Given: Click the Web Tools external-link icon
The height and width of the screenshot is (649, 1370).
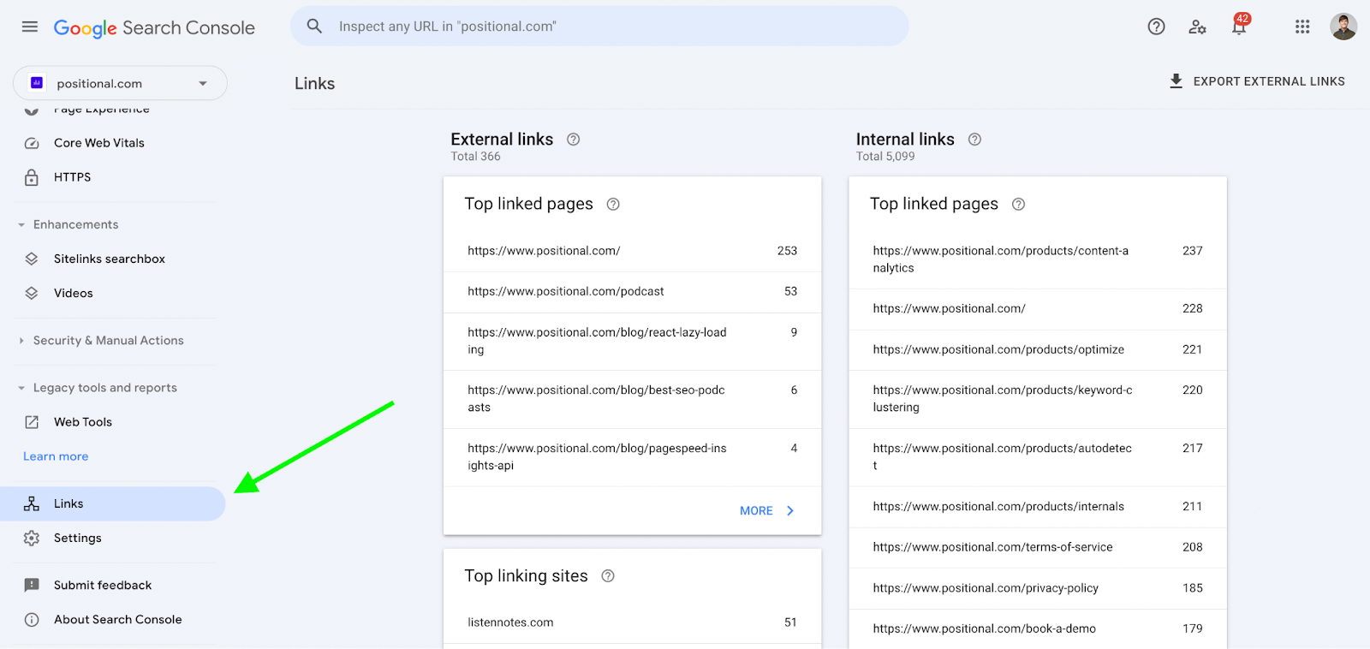Looking at the screenshot, I should [32, 422].
